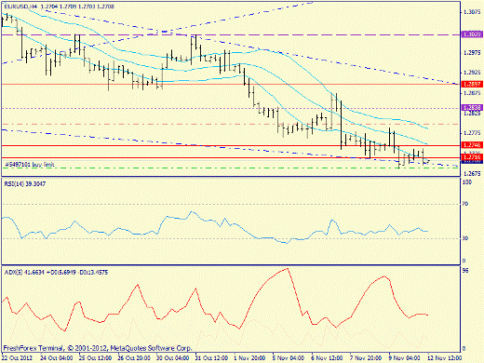This screenshot has width=484, height=363.
Task: Click the RSI scale value 70
Action: [x=465, y=204]
